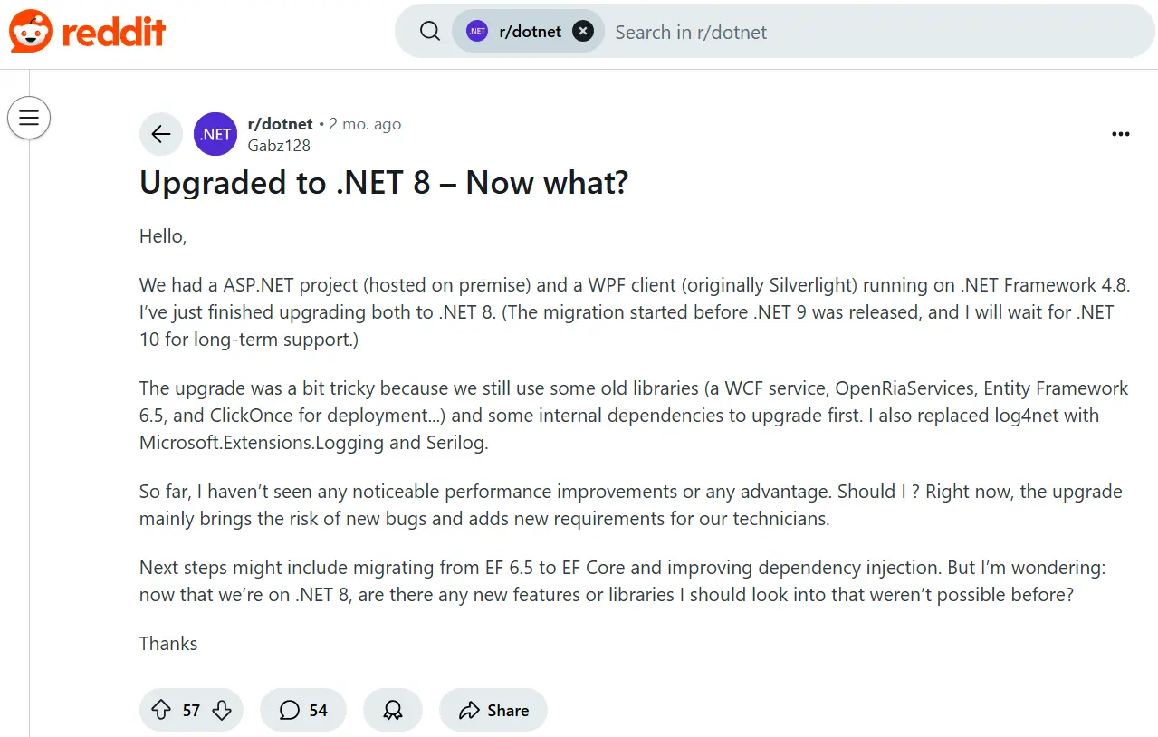Click the Share button

[493, 710]
